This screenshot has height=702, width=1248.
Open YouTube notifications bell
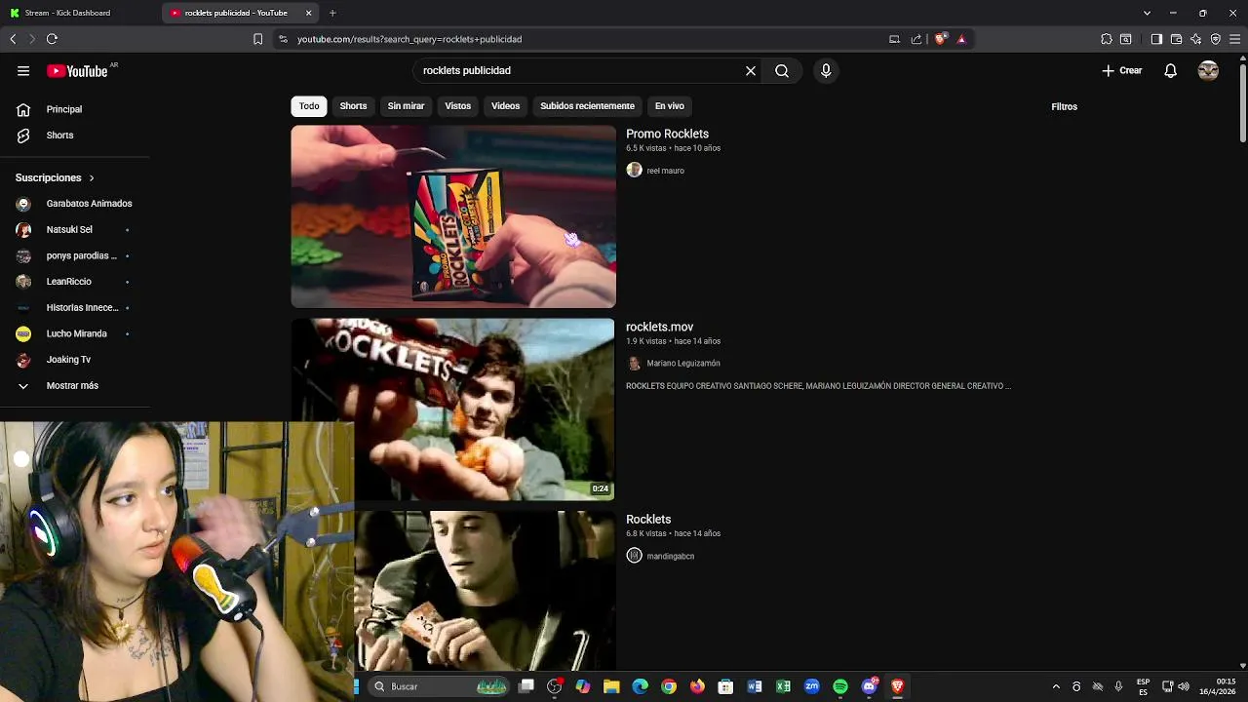tap(1171, 70)
